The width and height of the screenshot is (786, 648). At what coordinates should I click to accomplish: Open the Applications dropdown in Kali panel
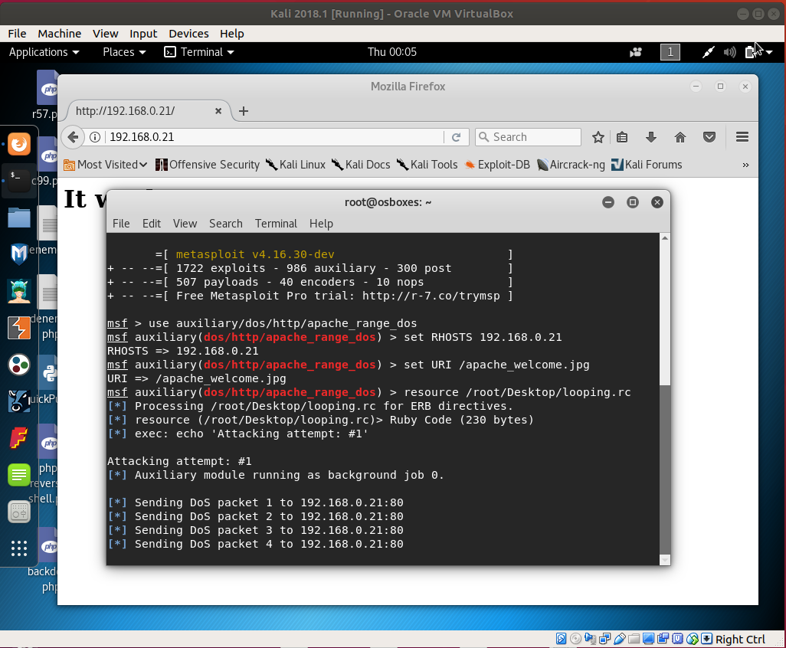click(44, 52)
